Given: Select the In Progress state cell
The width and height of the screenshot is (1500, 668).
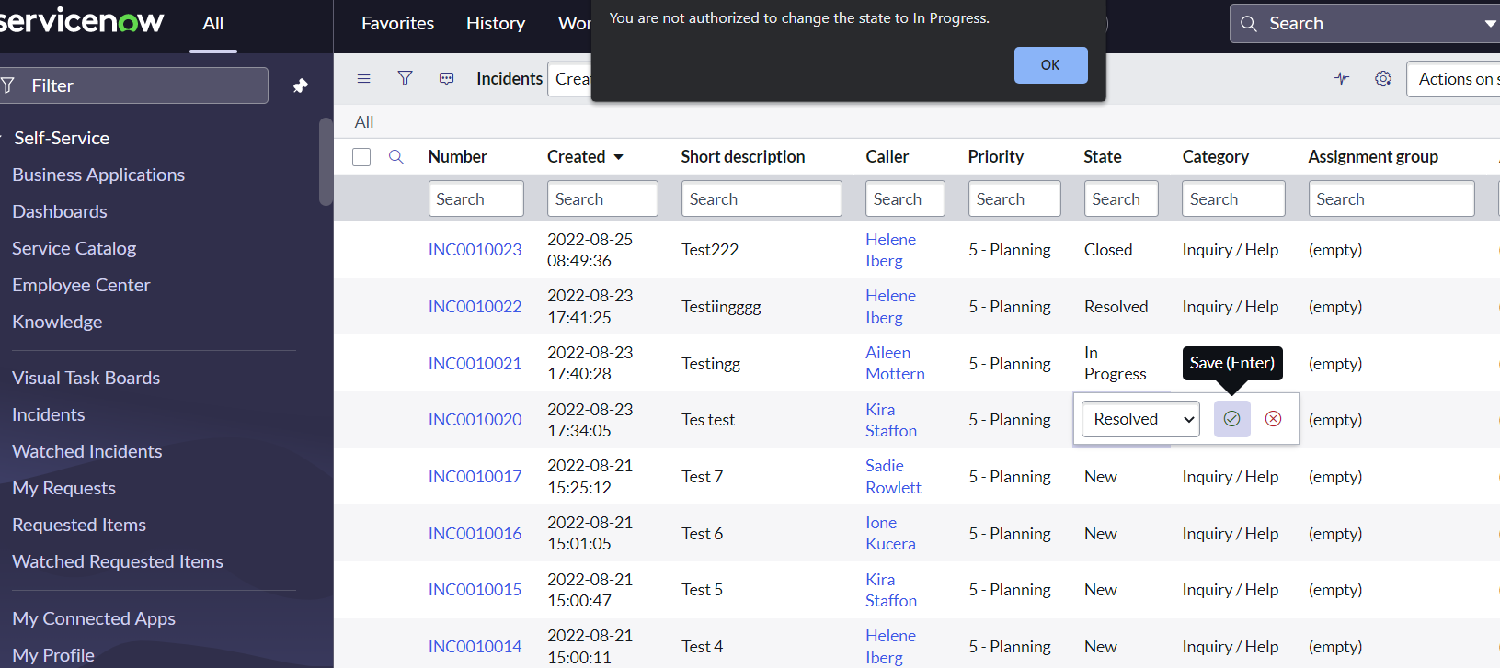Looking at the screenshot, I should pos(1115,364).
